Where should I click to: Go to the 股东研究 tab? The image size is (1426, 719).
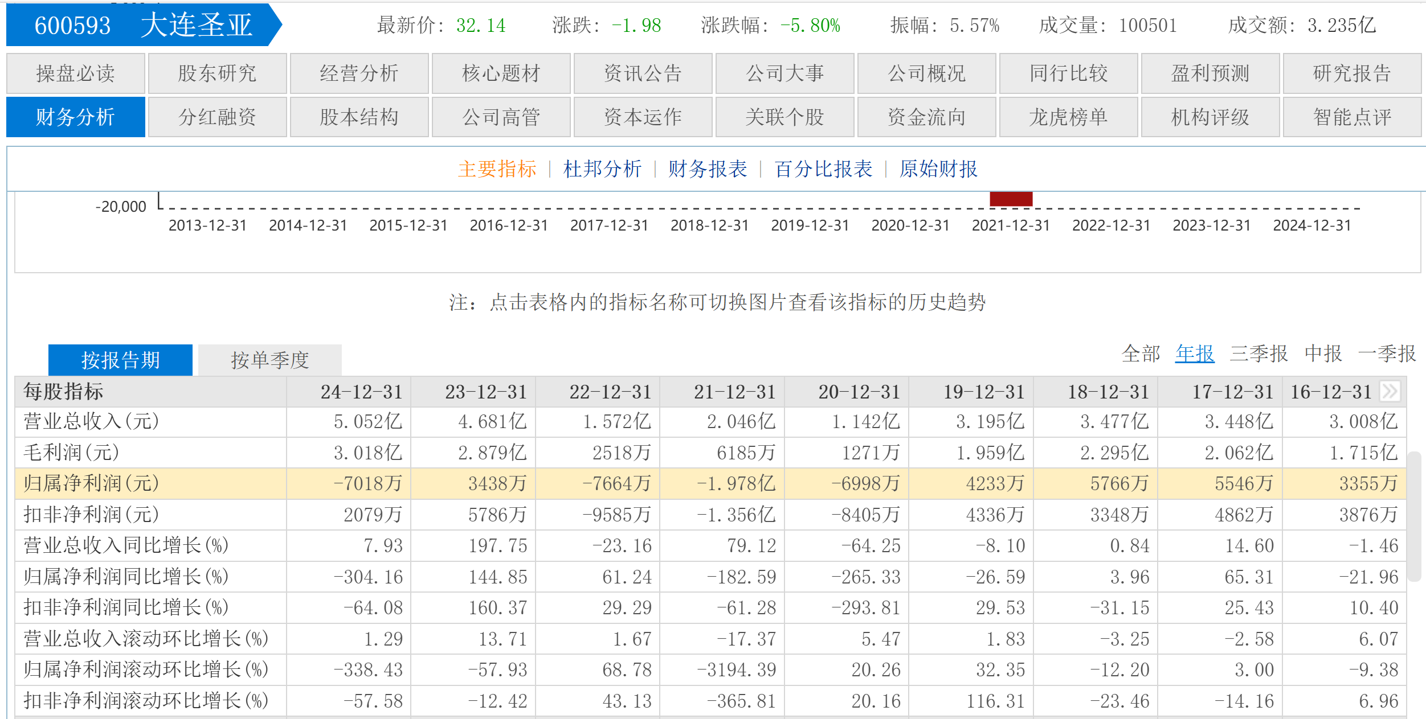[217, 73]
